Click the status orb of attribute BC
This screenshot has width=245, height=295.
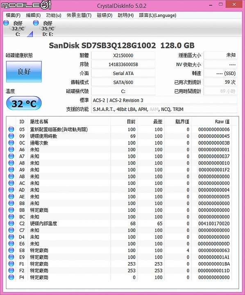[x=11, y=217]
